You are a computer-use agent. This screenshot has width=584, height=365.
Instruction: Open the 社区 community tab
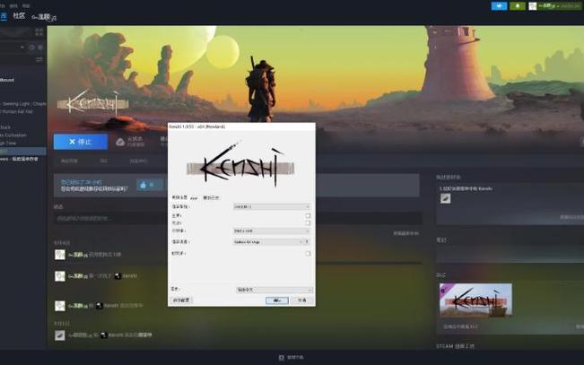[19, 15]
